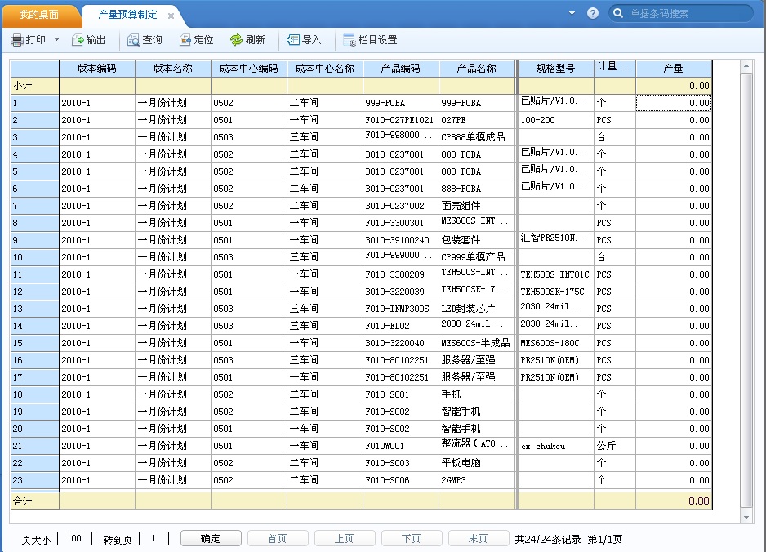Click the Query (查询) toolbar button

(145, 40)
